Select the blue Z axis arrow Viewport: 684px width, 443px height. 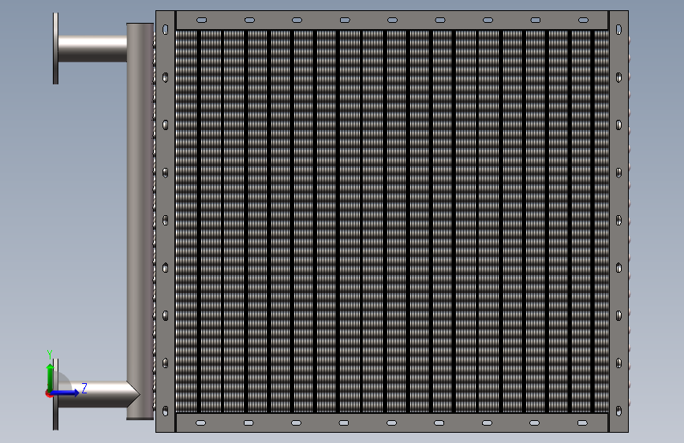coord(65,393)
